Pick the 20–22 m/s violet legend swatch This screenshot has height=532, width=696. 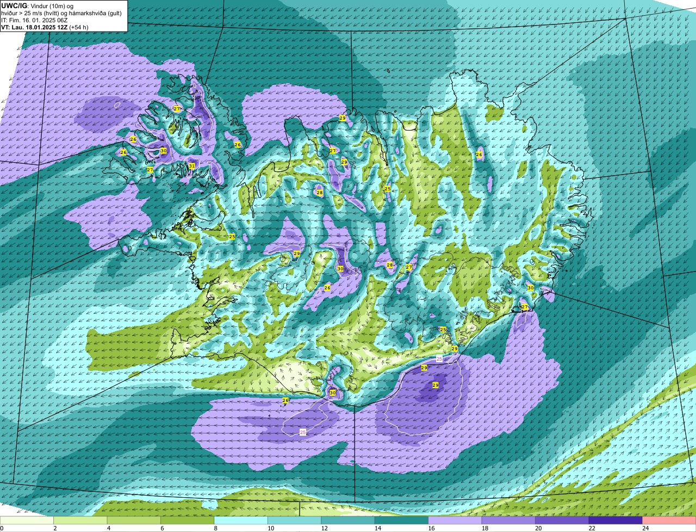[x=562, y=521]
